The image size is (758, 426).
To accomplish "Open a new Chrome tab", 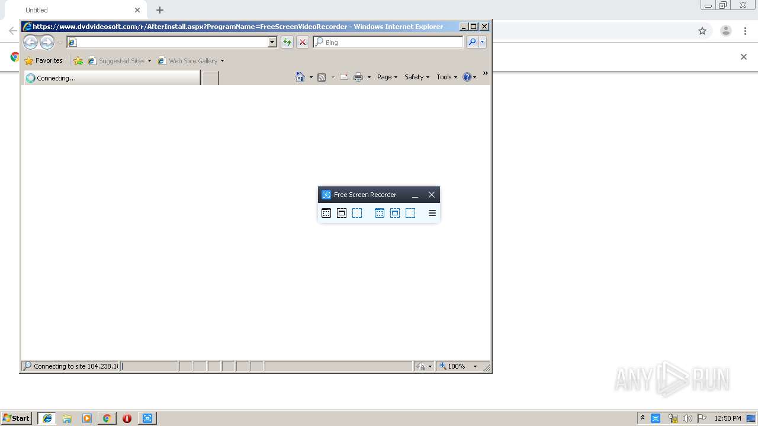I will tap(160, 10).
